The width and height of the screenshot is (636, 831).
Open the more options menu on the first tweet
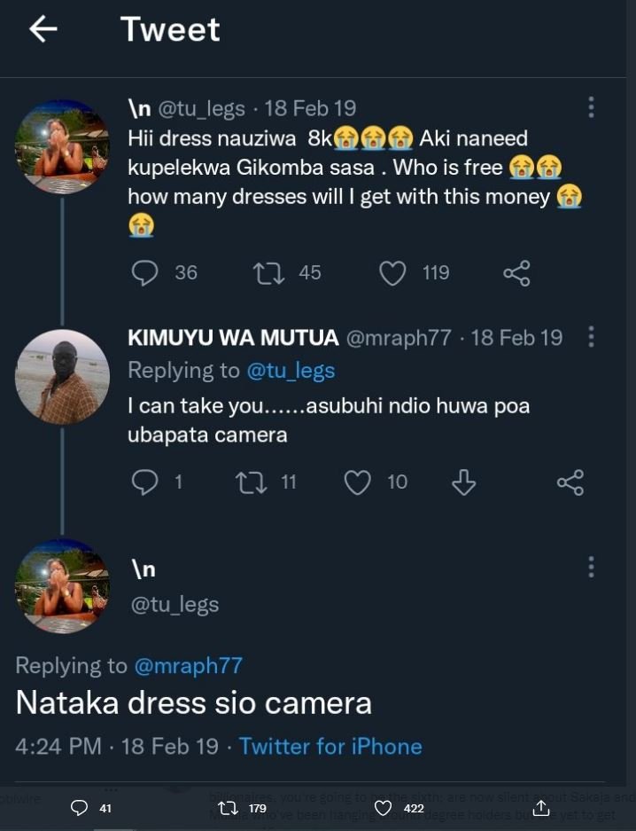592,106
